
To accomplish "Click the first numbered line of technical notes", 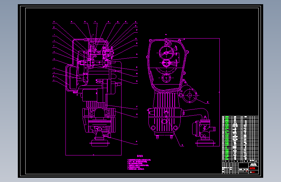I will (x=139, y=160).
